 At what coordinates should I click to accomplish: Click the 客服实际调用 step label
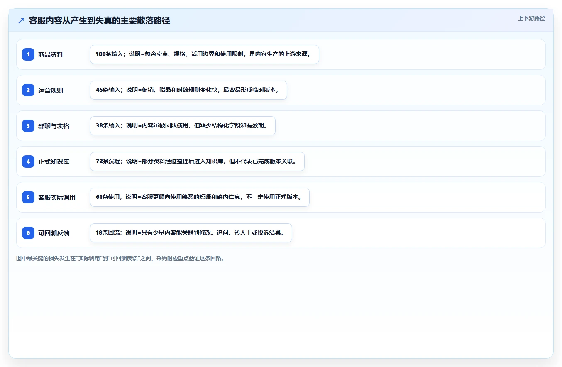coord(57,197)
